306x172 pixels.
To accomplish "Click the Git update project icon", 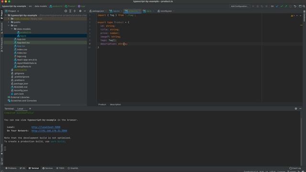I will [x=277, y=6].
